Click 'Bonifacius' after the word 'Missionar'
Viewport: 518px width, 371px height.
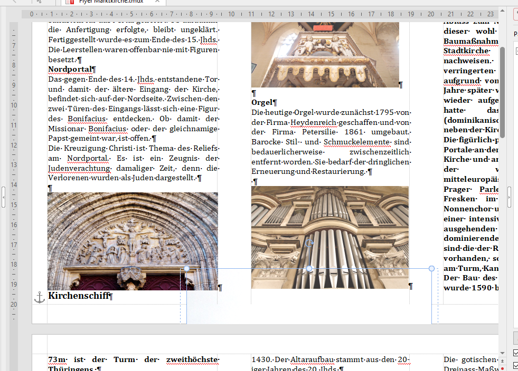point(108,129)
